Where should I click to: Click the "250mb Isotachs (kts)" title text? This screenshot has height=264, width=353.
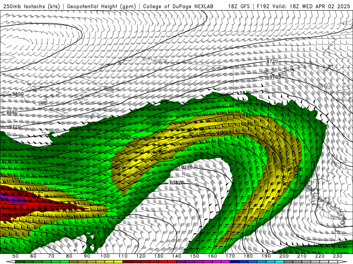(x=31, y=6)
